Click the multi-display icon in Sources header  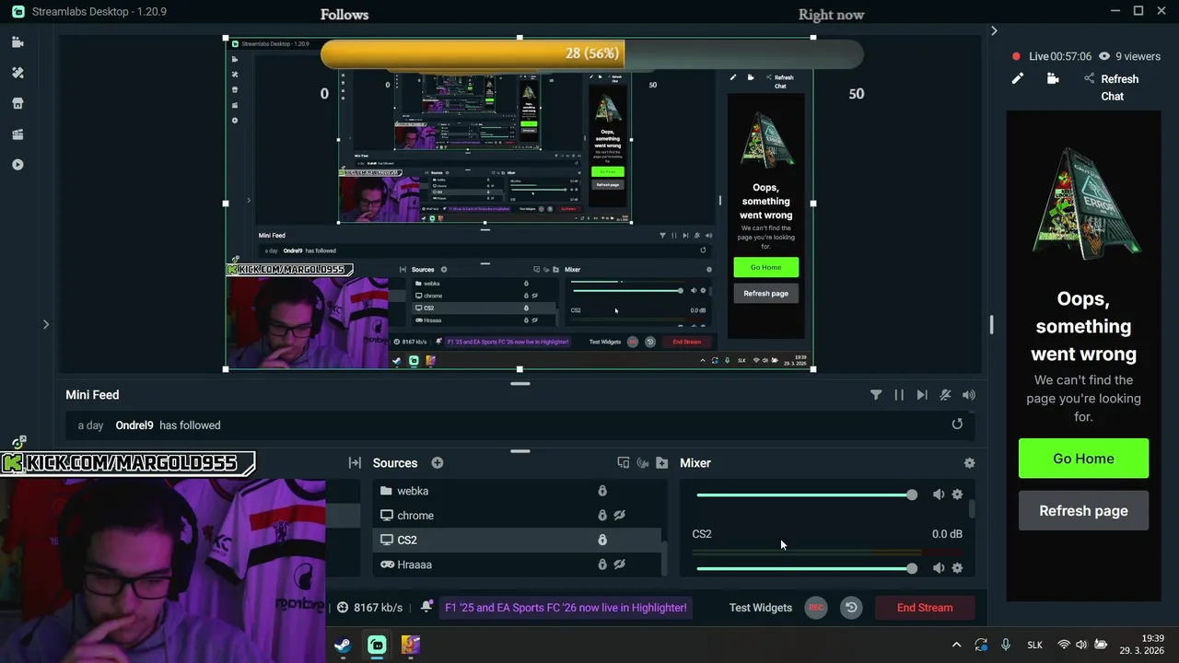[x=624, y=463]
